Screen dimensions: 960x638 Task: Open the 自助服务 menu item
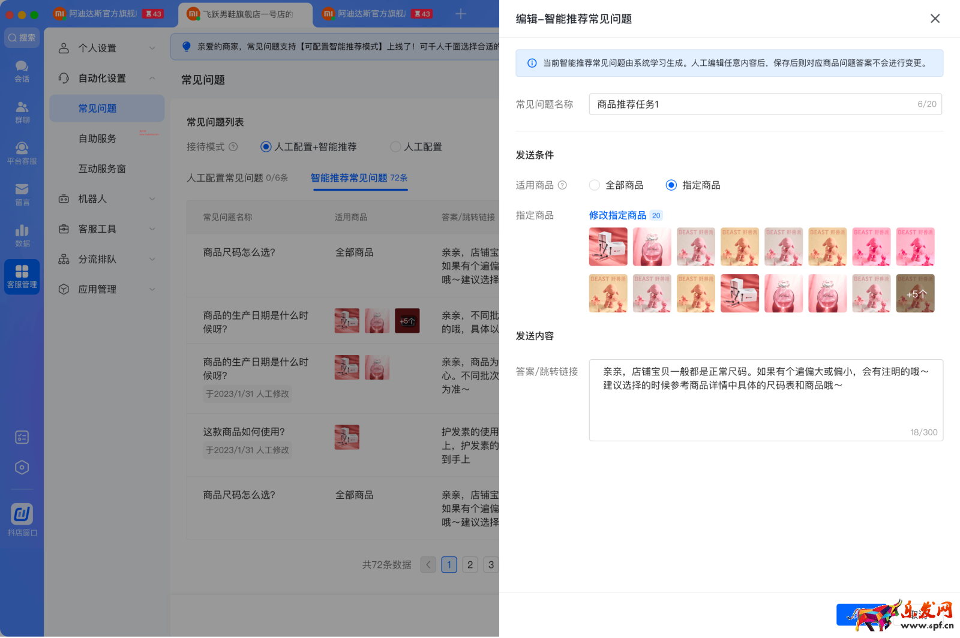[98, 138]
